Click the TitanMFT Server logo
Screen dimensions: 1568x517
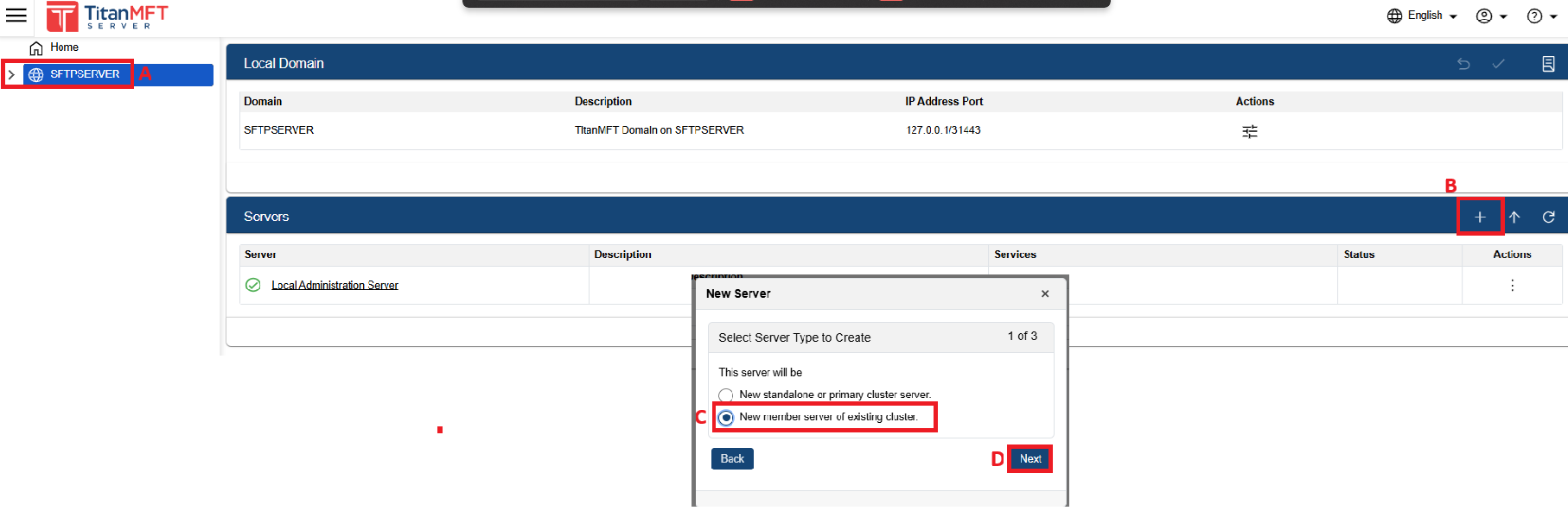(107, 16)
